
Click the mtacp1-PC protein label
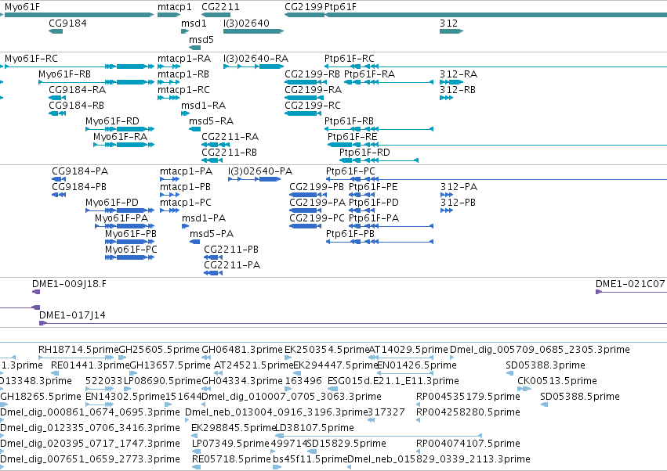[x=186, y=202]
